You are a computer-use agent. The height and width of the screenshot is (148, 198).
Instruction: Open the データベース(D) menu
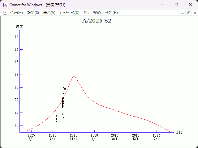point(69,13)
